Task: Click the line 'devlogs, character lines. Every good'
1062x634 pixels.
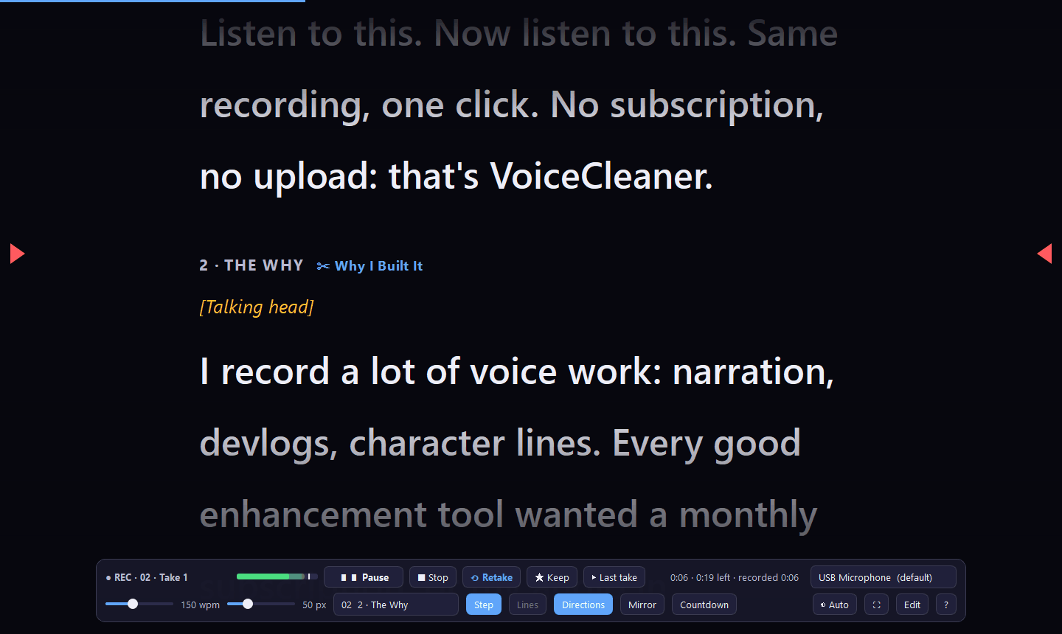Action: (500, 443)
